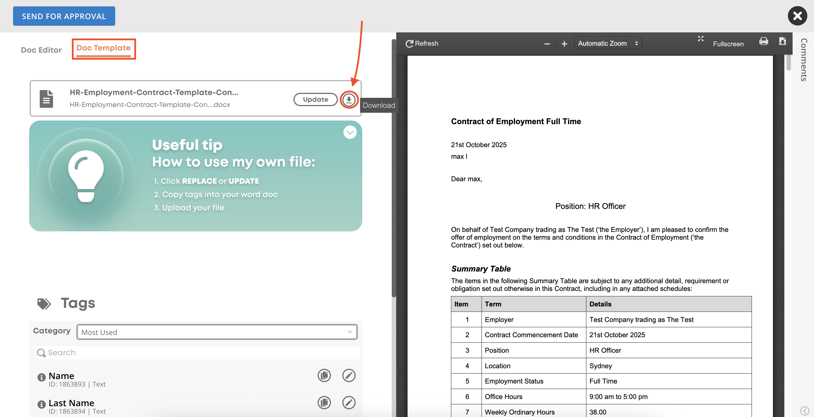Open the Automatic Zoom dropdown
The image size is (814, 417).
pyautogui.click(x=608, y=44)
